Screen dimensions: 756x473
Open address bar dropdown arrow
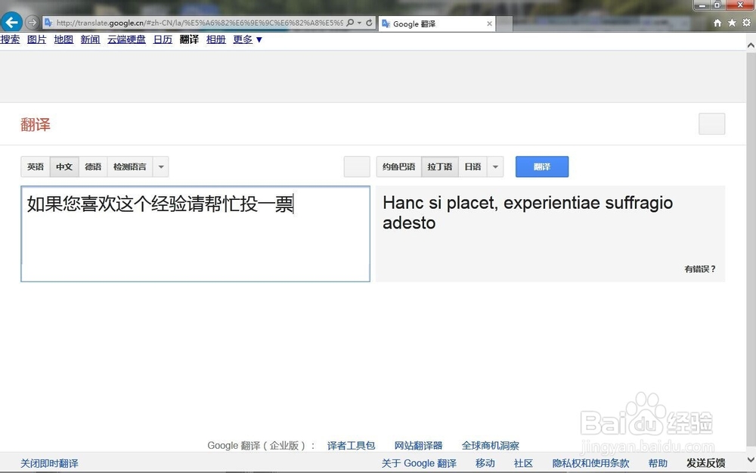click(x=359, y=23)
